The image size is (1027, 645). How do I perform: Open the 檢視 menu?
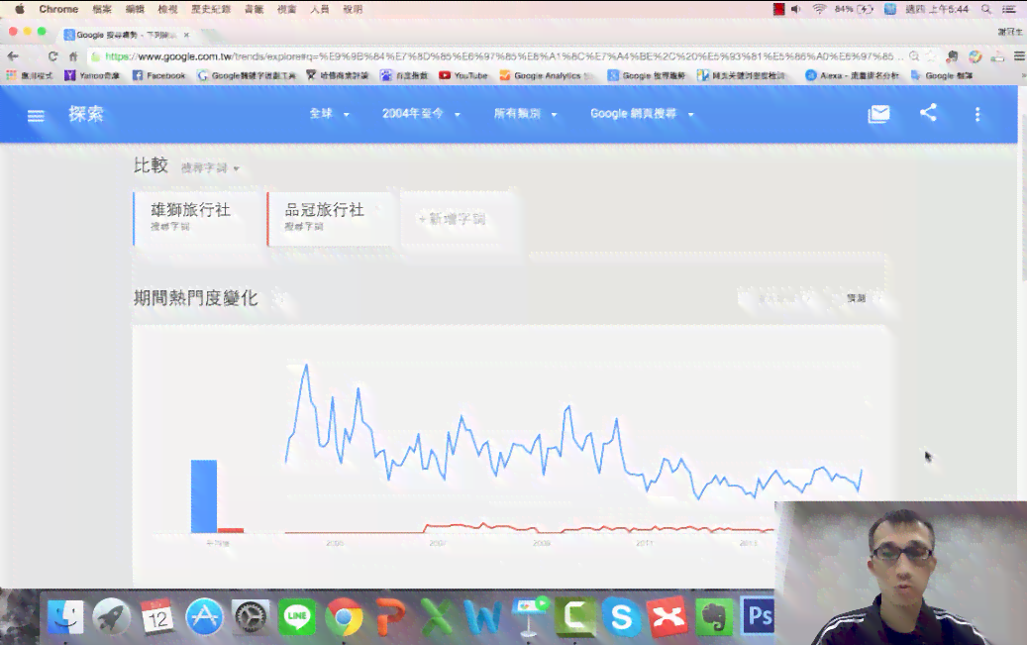coord(167,9)
